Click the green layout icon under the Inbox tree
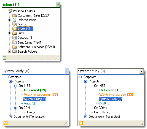The height and width of the screenshot is (129, 147). [x=4, y=58]
